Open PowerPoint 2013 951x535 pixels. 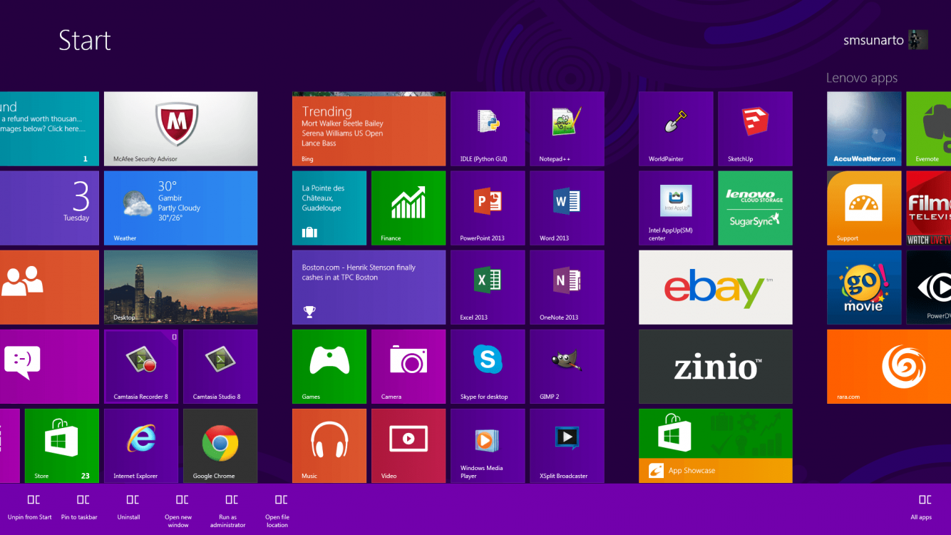(488, 208)
